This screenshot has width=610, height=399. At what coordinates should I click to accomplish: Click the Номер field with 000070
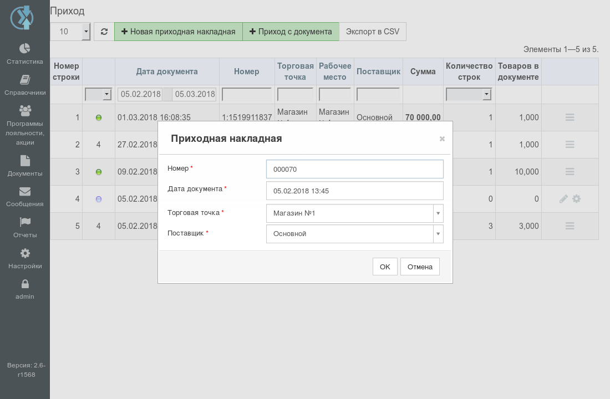coord(355,169)
